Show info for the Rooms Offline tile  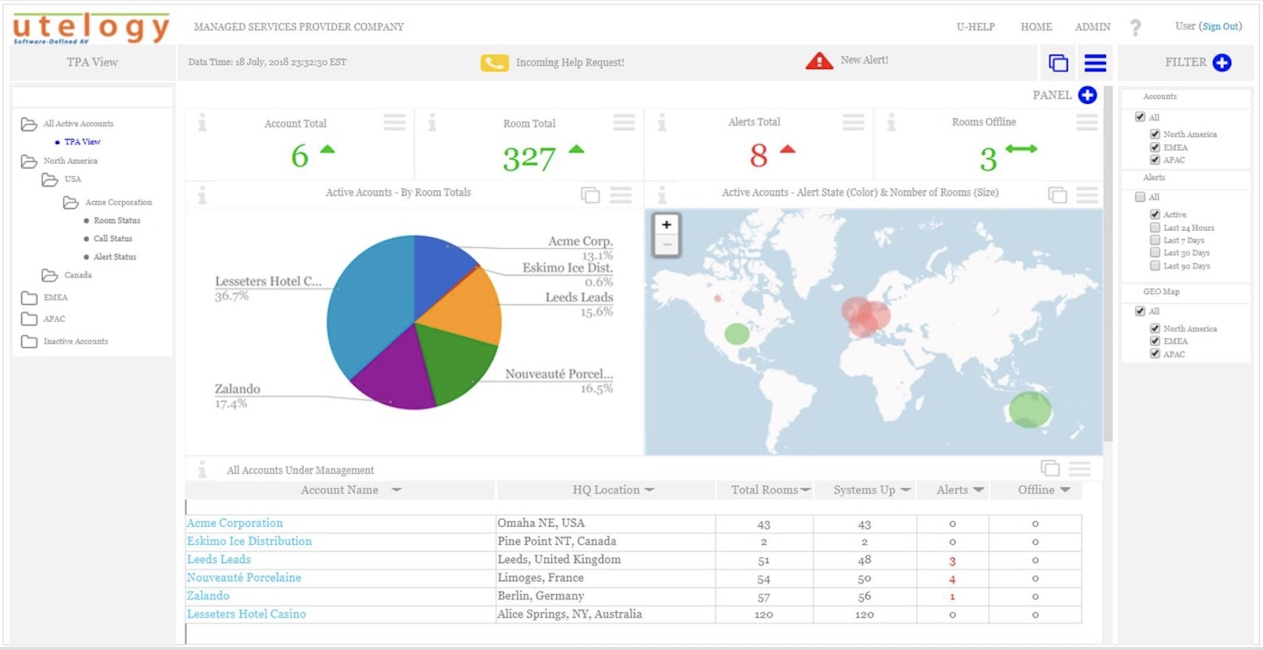[891, 123]
